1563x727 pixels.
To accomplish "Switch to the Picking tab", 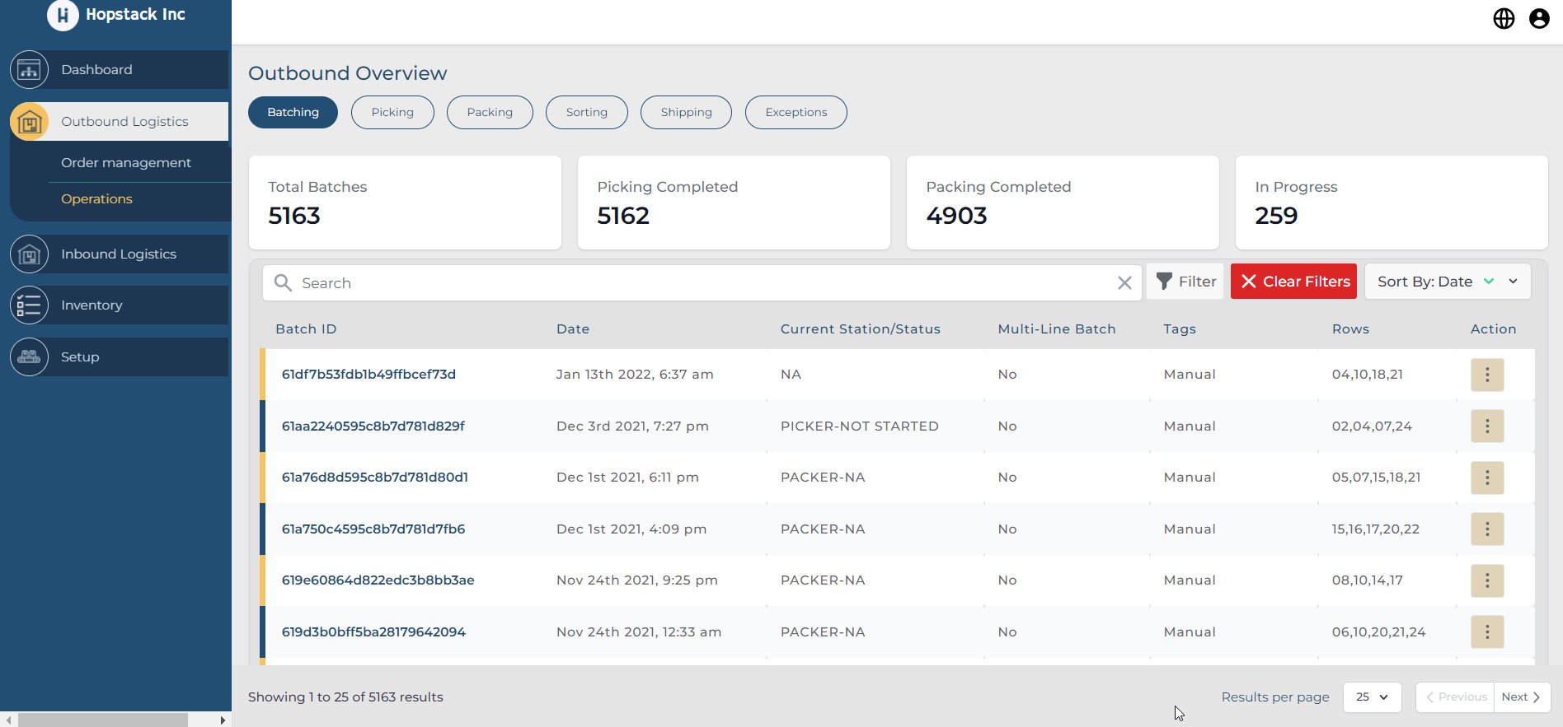I will [x=392, y=113].
